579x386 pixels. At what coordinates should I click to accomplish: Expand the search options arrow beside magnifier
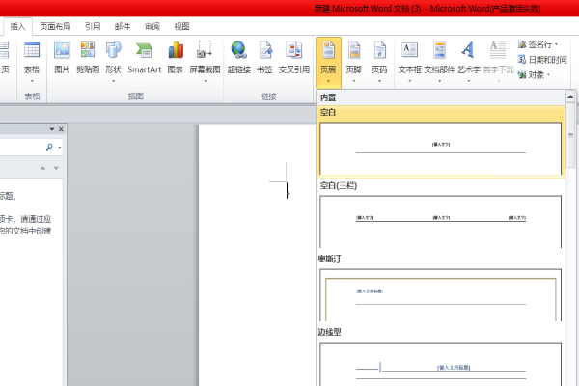point(60,148)
